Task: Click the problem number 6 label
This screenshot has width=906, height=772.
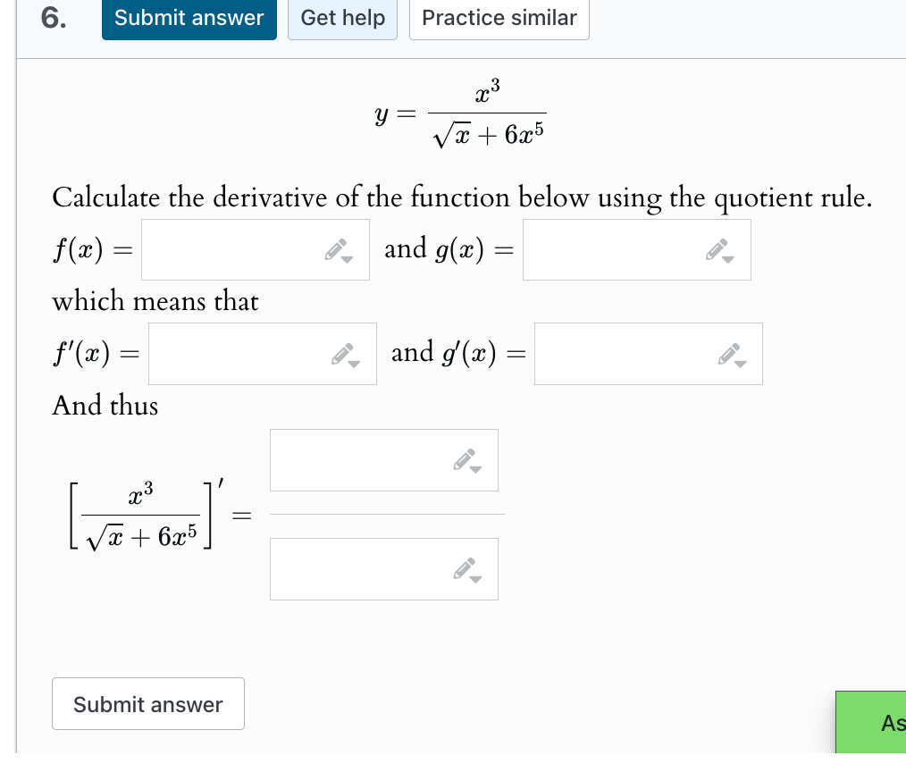Action: [x=52, y=19]
